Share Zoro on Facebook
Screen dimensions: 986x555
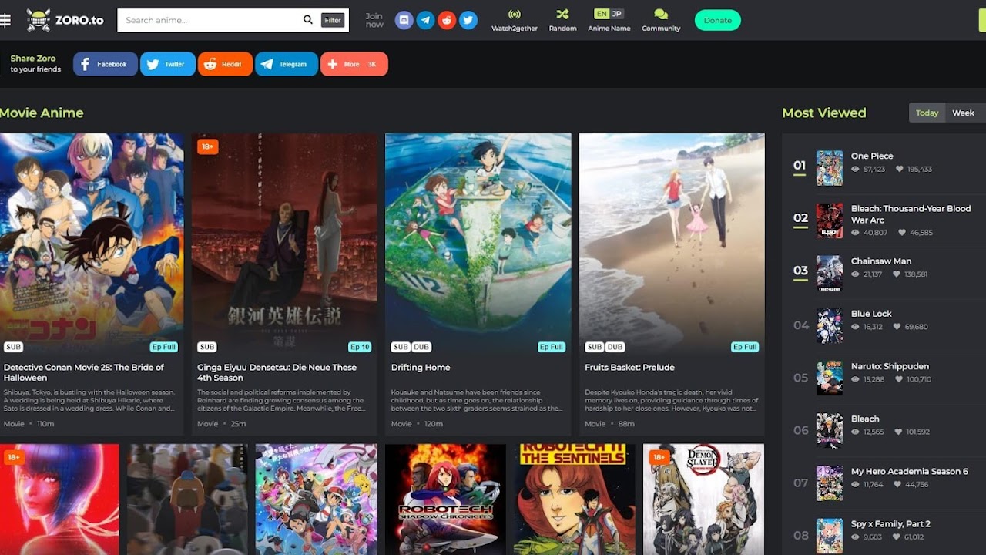coord(106,64)
